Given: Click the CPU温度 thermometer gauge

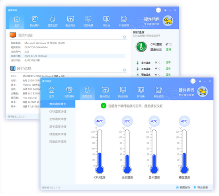Looking at the screenshot, I should (100, 151).
